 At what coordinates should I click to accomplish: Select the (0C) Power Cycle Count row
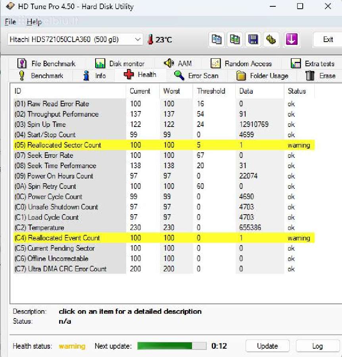pyautogui.click(x=164, y=196)
